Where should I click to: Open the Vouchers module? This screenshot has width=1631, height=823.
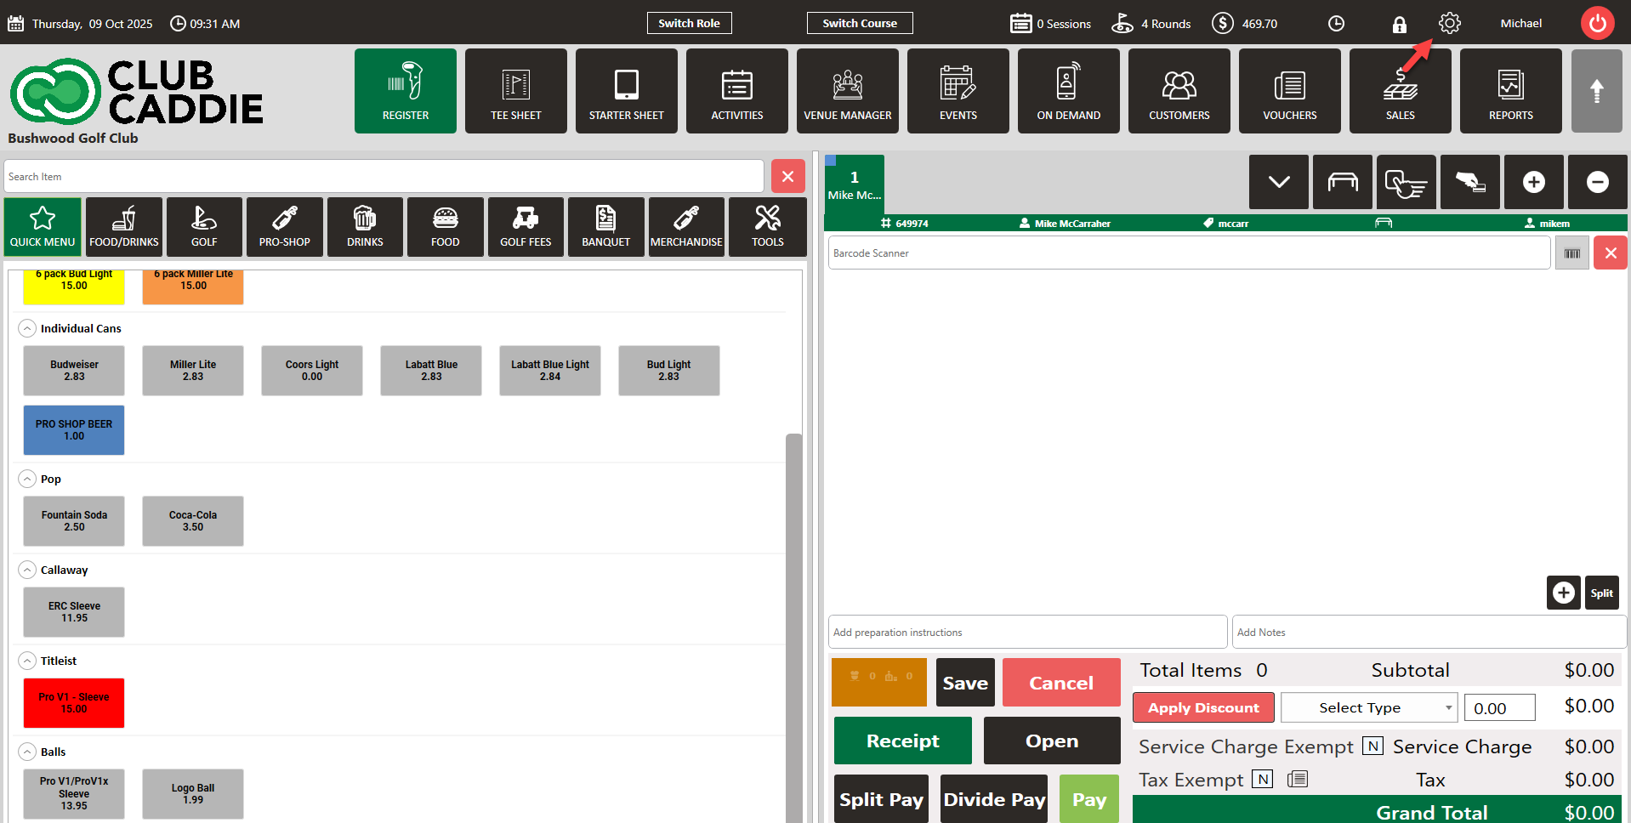click(1289, 91)
